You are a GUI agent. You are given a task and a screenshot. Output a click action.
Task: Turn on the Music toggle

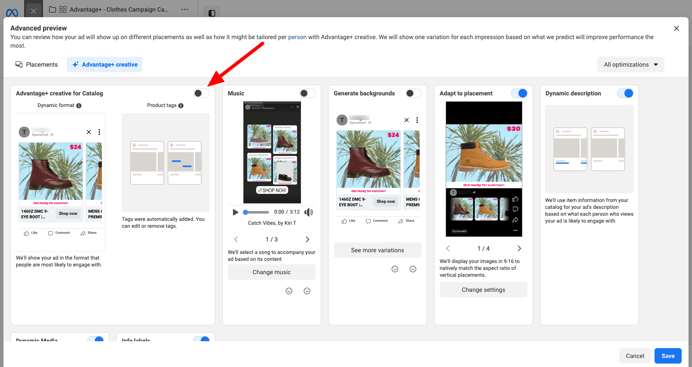coord(307,93)
